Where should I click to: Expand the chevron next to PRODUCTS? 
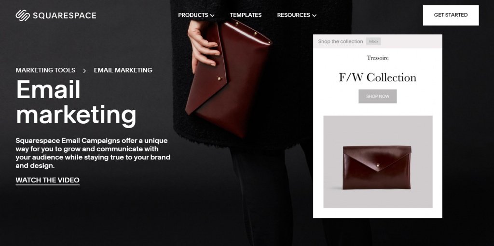point(212,15)
